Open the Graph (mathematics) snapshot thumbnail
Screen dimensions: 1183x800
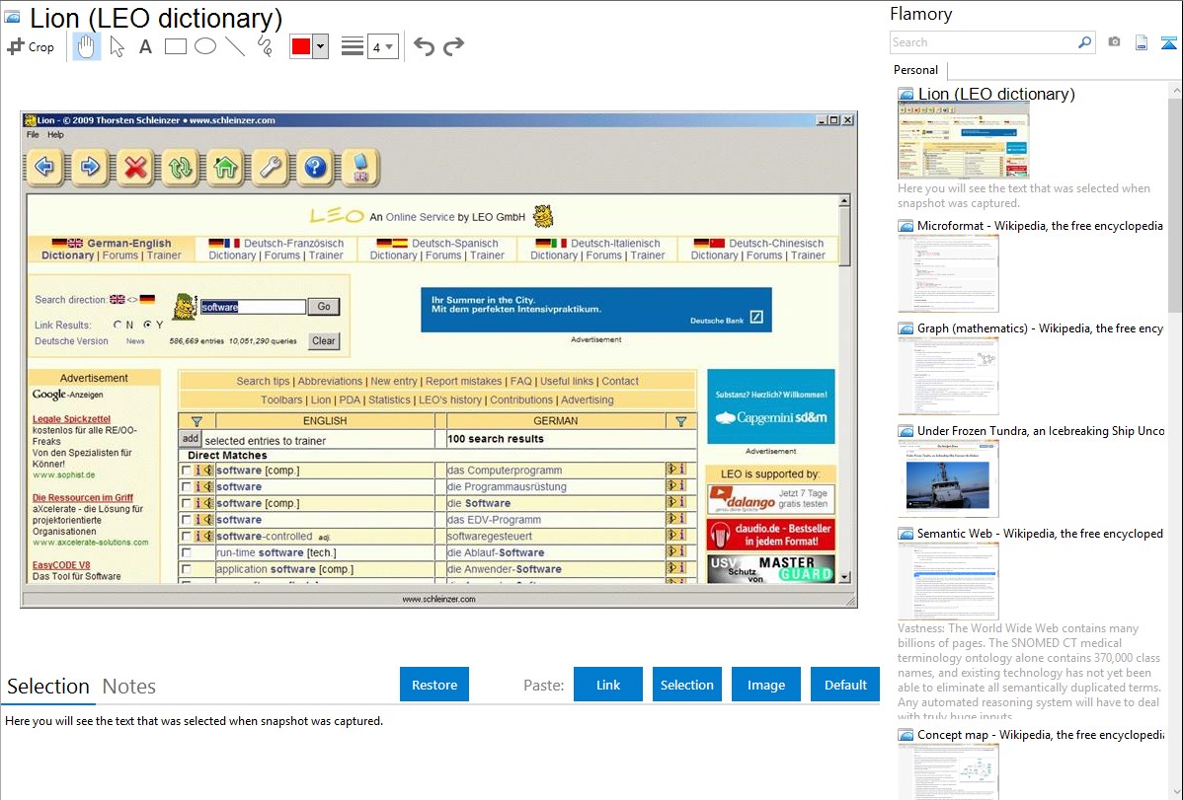(948, 376)
